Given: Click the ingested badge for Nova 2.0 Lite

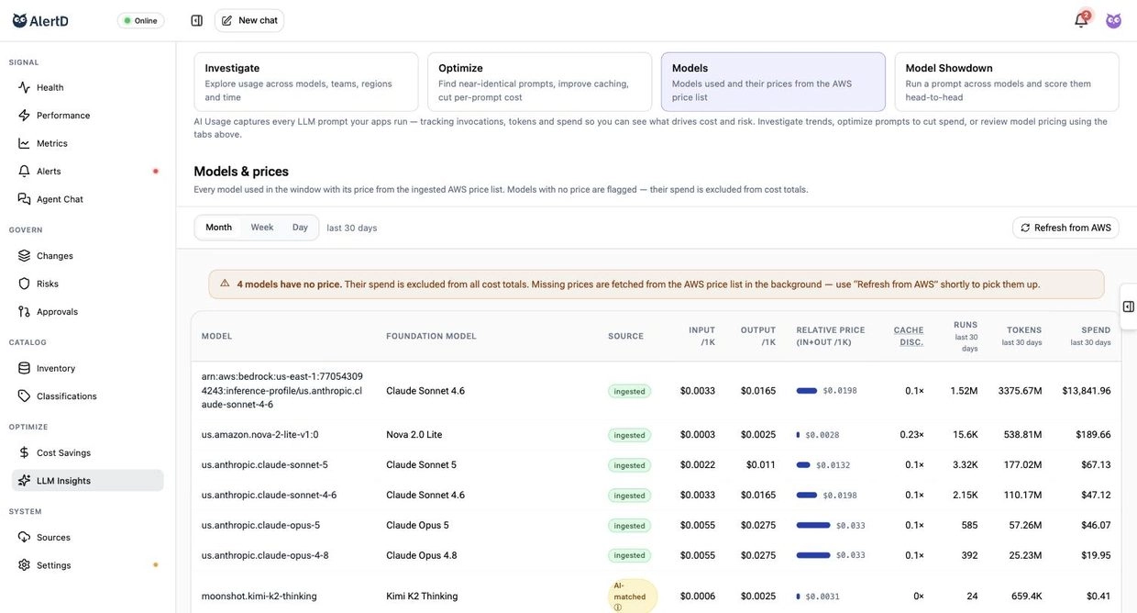Looking at the screenshot, I should 629,435.
